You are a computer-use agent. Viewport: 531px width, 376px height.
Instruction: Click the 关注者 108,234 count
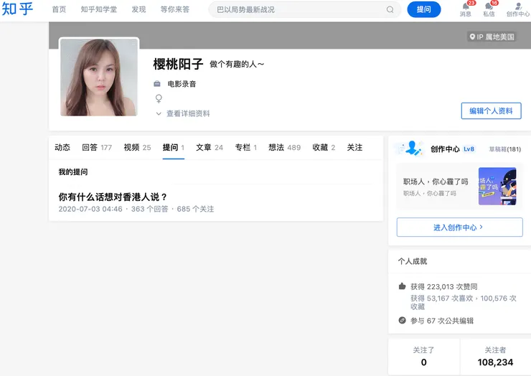(495, 357)
